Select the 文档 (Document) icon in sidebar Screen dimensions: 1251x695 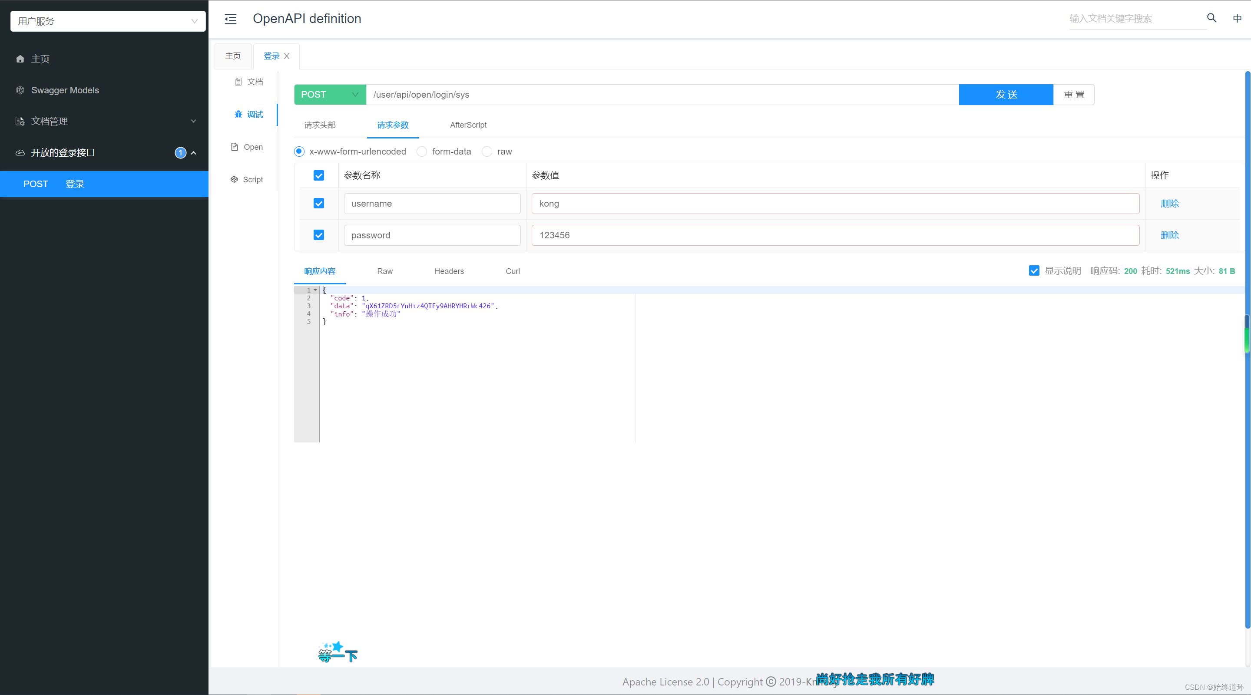[x=238, y=81]
